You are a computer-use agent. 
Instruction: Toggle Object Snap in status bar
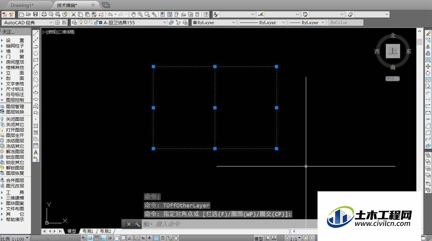tap(117, 238)
